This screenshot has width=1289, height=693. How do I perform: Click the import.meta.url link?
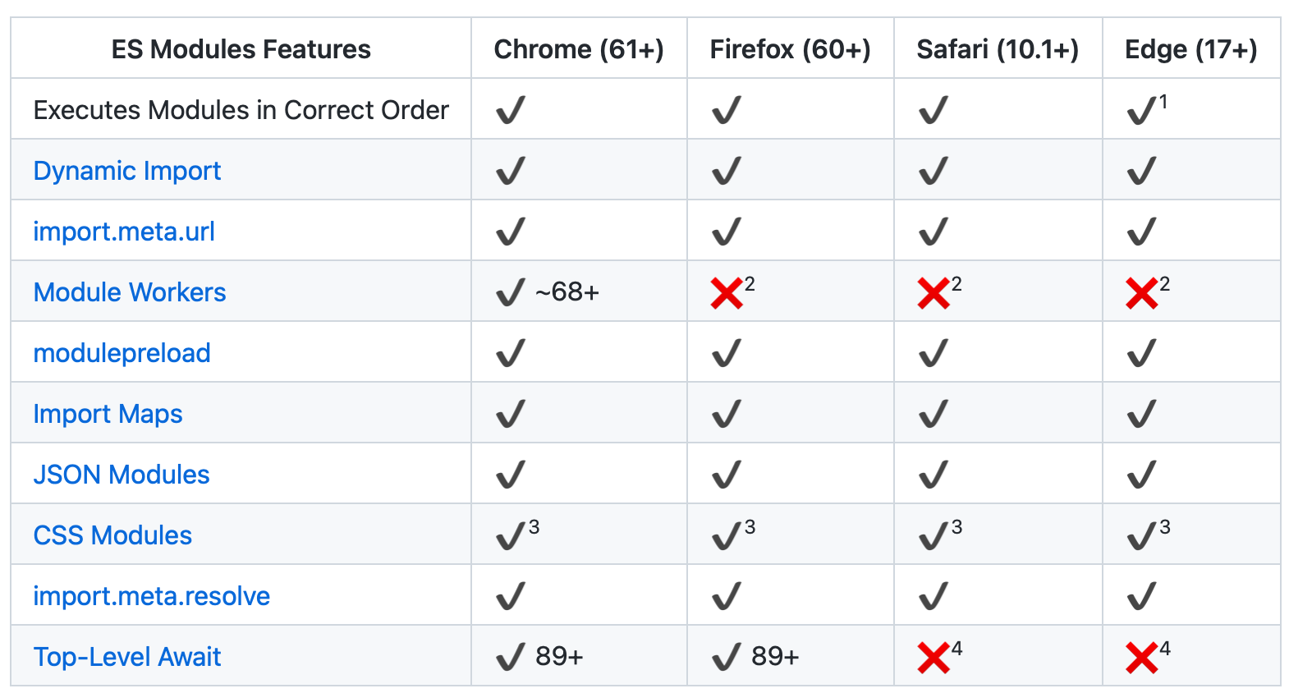click(124, 232)
